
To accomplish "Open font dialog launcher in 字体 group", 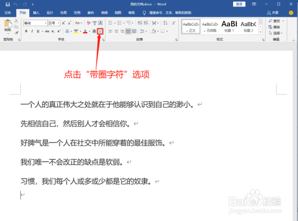I will [x=103, y=40].
